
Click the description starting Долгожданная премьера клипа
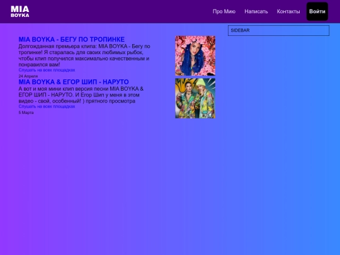(84, 55)
